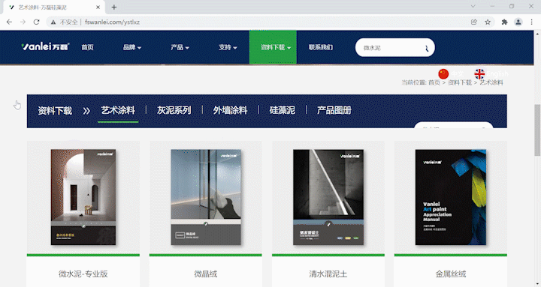Open the tab search chevron in the title bar
541x287 pixels.
473,6
